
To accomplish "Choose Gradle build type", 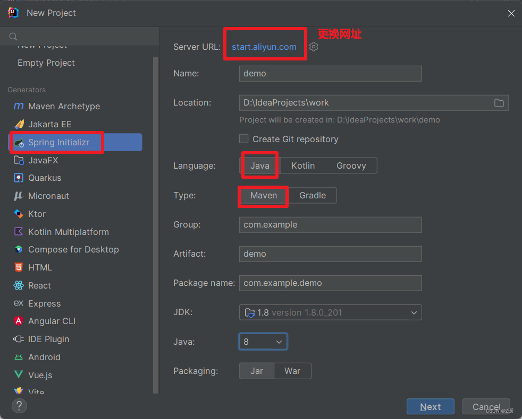I will click(312, 195).
